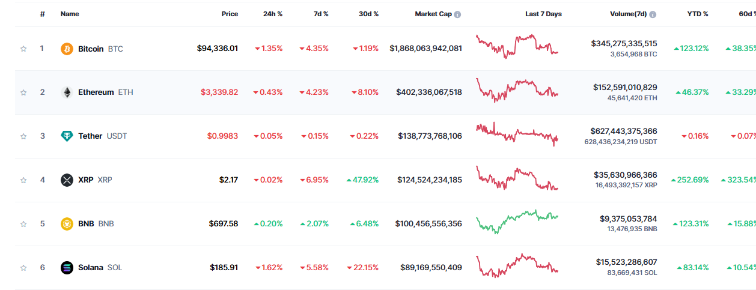
Task: Click the Bitcoin logo icon
Action: pyautogui.click(x=67, y=49)
